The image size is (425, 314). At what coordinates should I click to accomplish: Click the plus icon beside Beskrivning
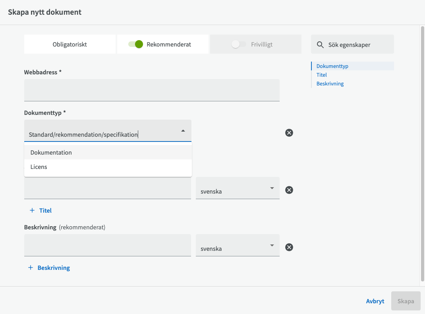tap(31, 267)
